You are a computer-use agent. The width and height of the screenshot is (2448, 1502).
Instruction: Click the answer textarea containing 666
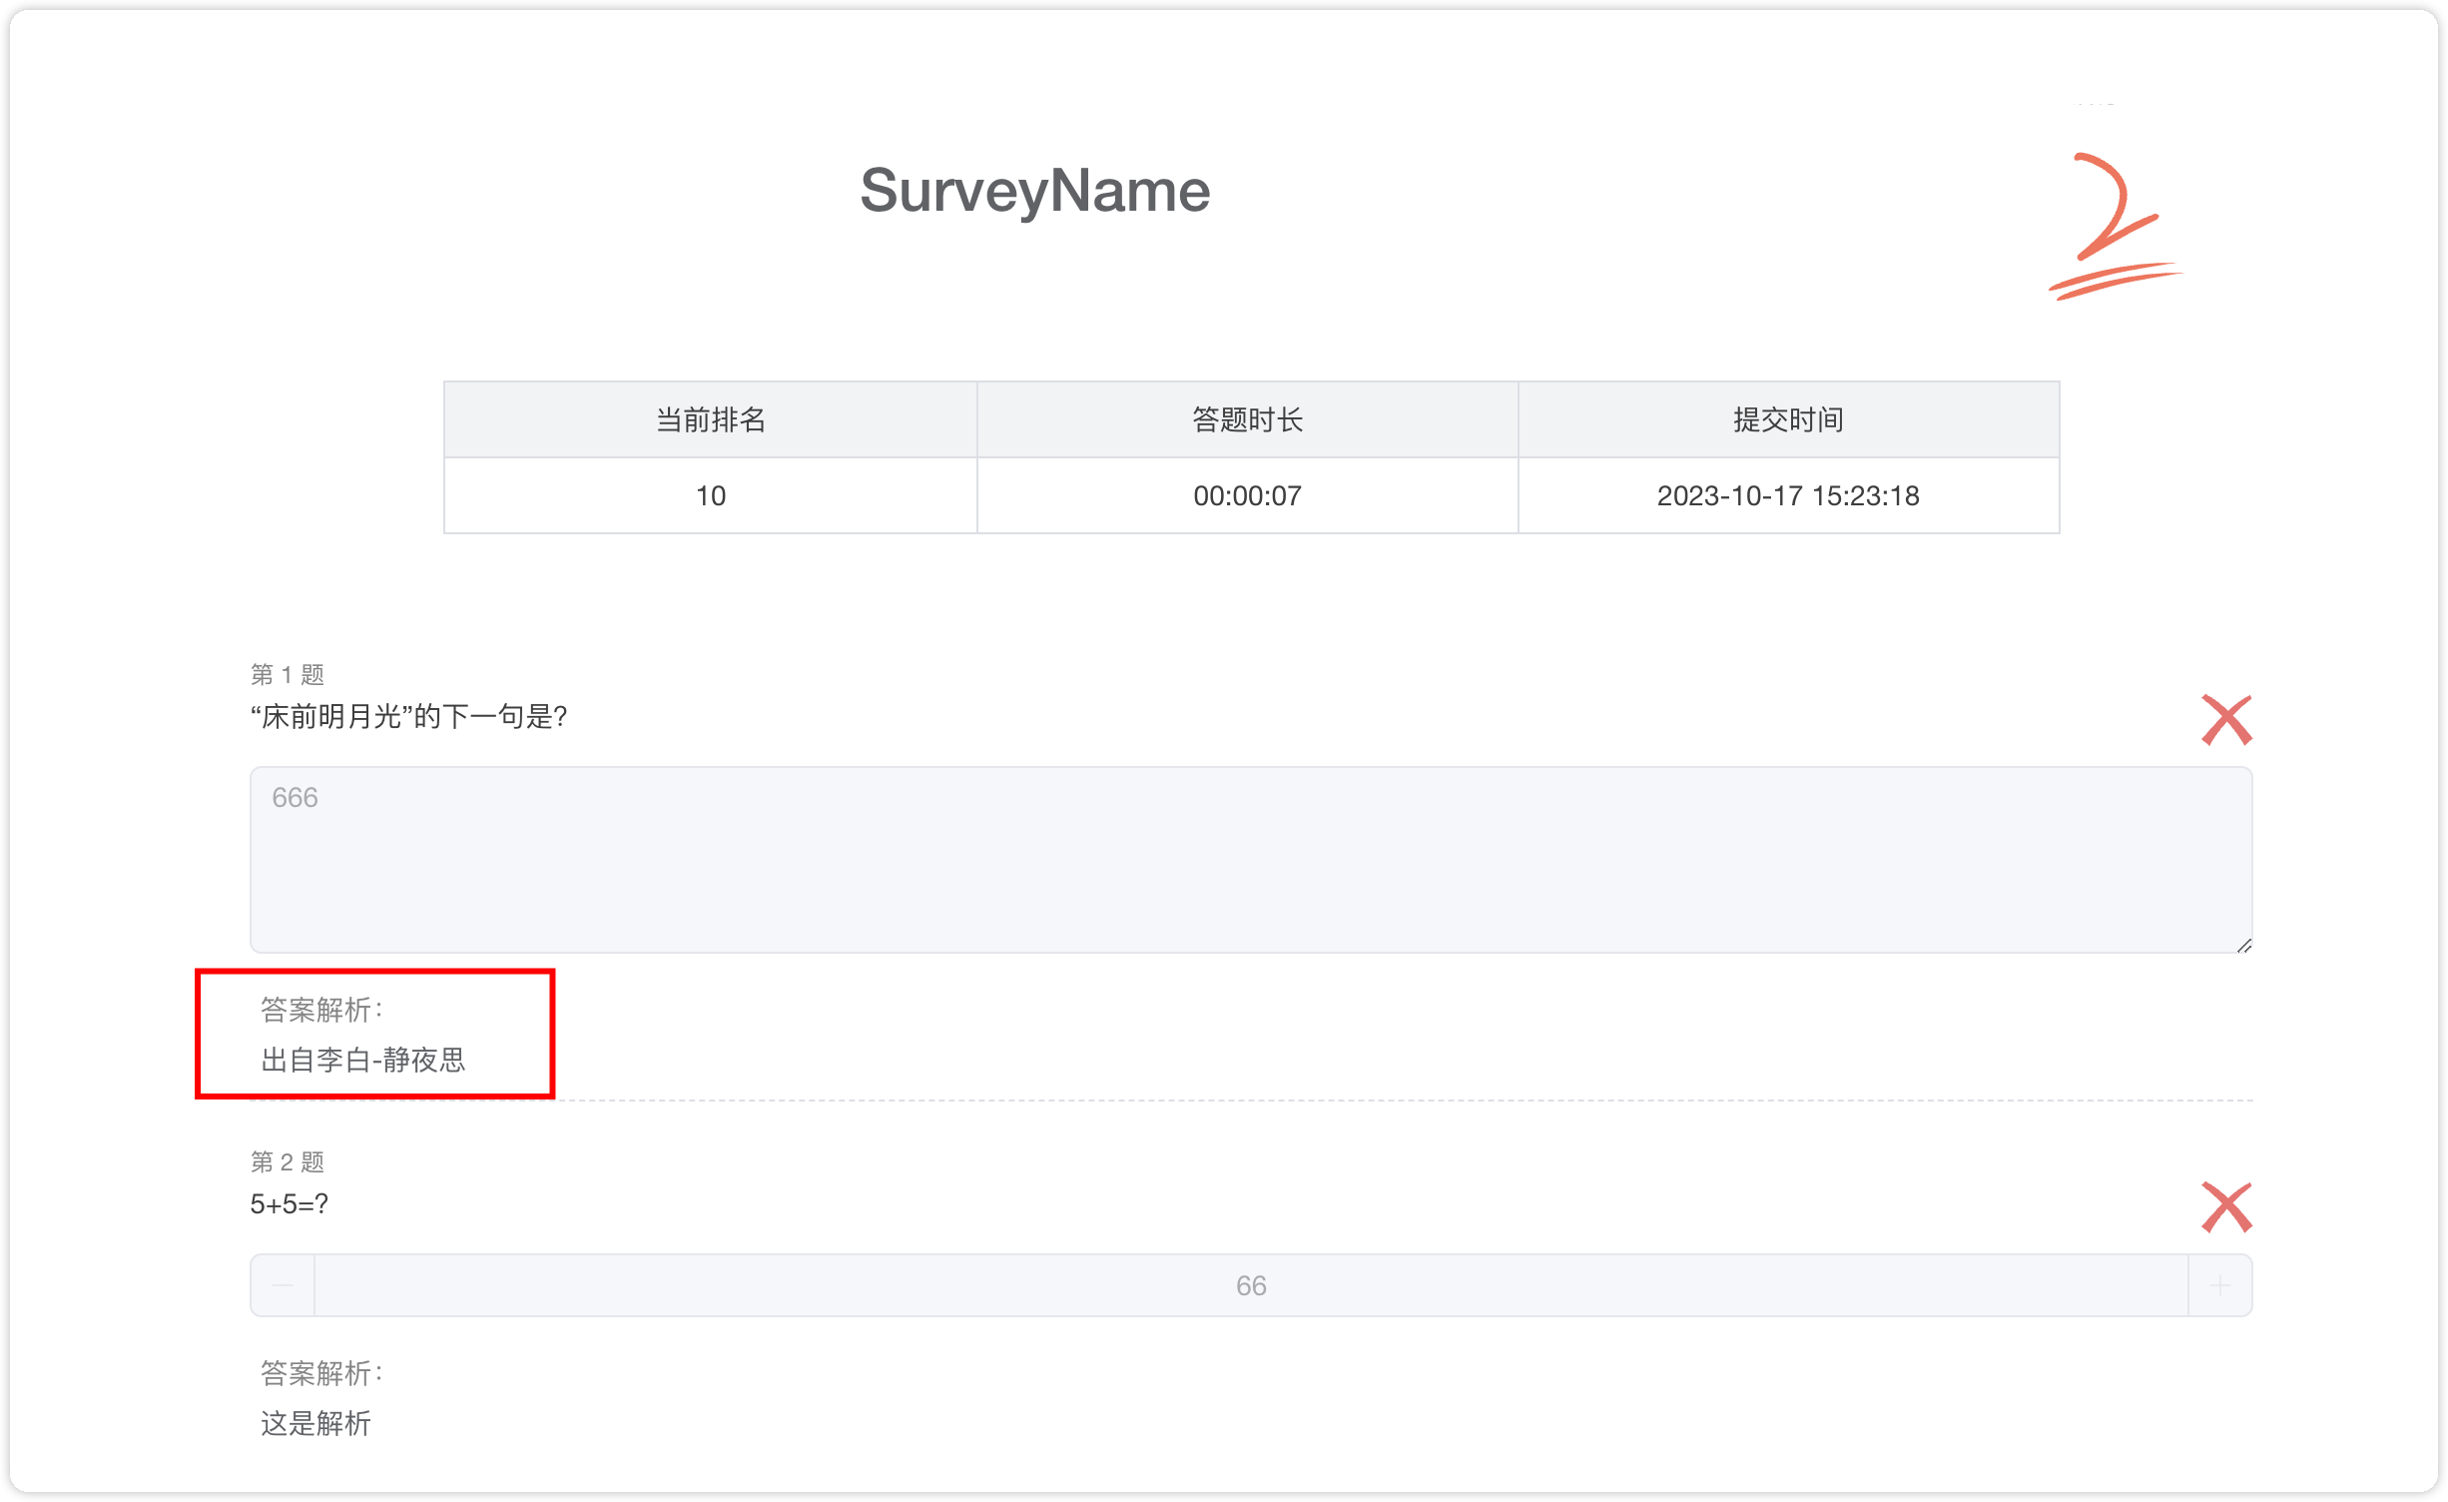(x=1250, y=859)
